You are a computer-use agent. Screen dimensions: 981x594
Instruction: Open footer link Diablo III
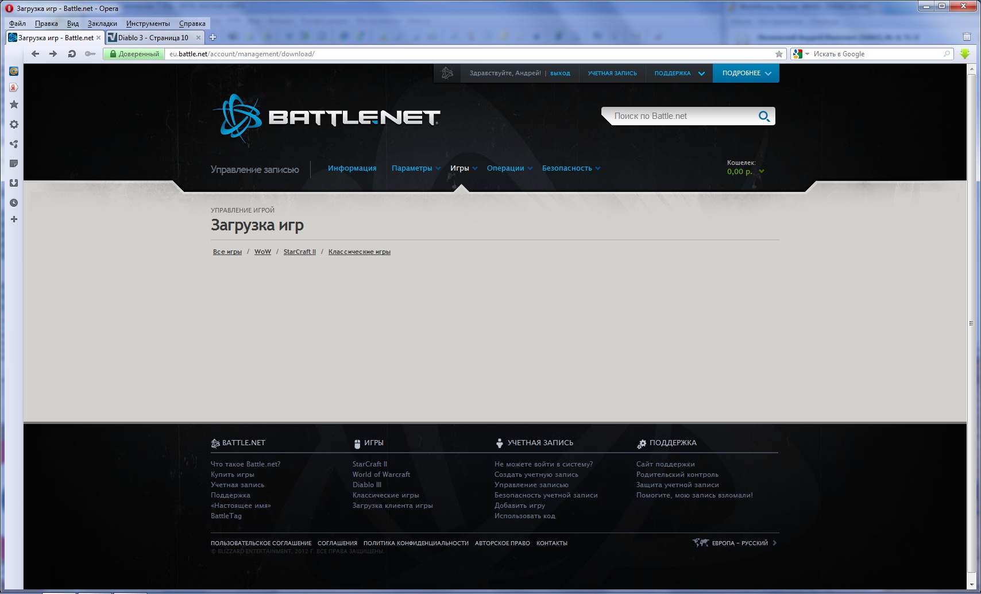coord(367,485)
